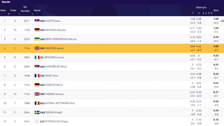Select bib number 1720 cell

click(27, 94)
